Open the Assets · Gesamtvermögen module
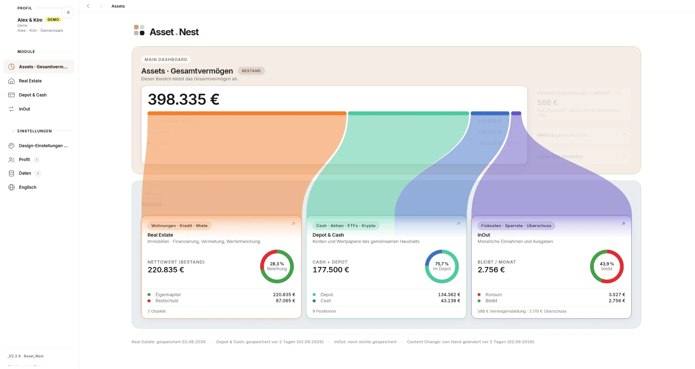 pyautogui.click(x=39, y=67)
